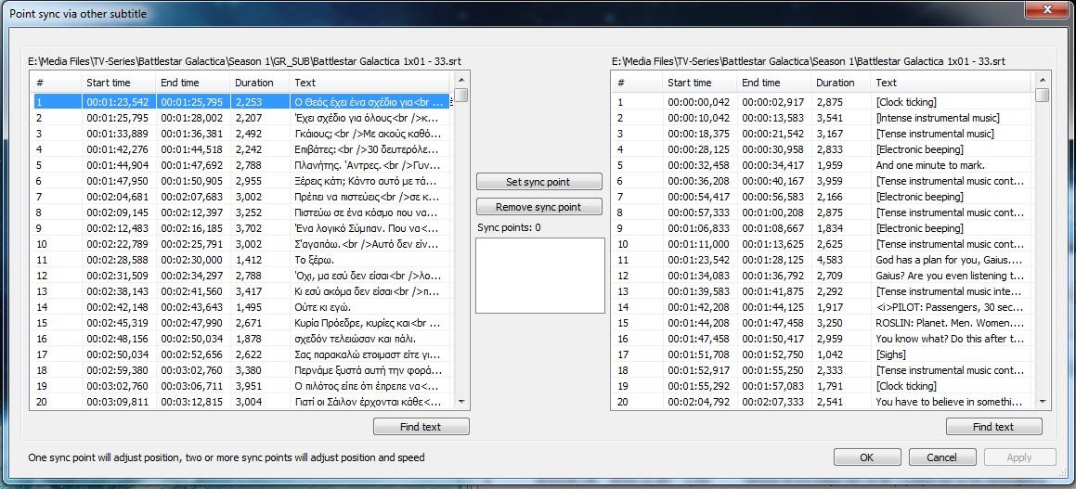The height and width of the screenshot is (489, 1076).
Task: Select left row 20 starting 00:03:09,811
Action: (240, 402)
